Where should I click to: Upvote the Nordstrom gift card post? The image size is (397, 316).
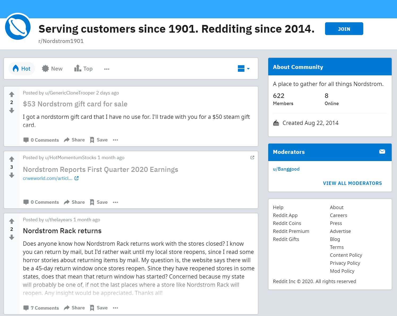(x=12, y=94)
